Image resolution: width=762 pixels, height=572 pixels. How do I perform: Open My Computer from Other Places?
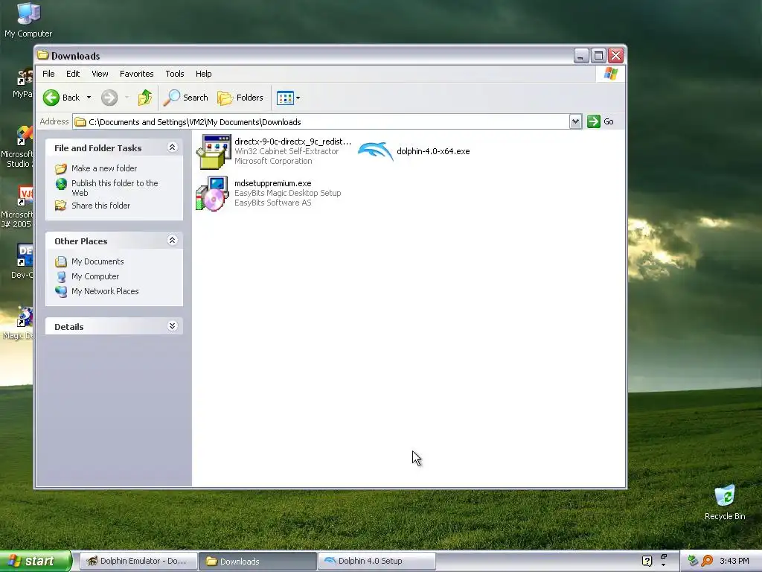[x=95, y=276]
